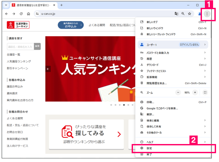Enter fullscreen using the zoom row icon
This screenshot has height=162, width=219.
click(x=205, y=92)
